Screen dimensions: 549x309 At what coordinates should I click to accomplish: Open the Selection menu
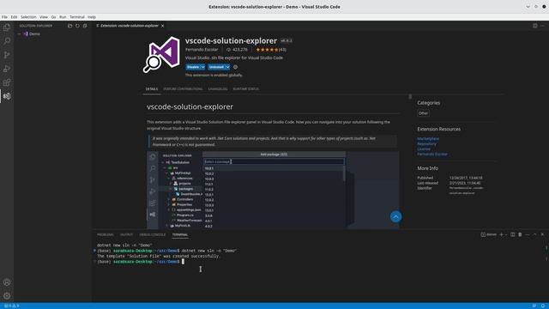tap(28, 17)
